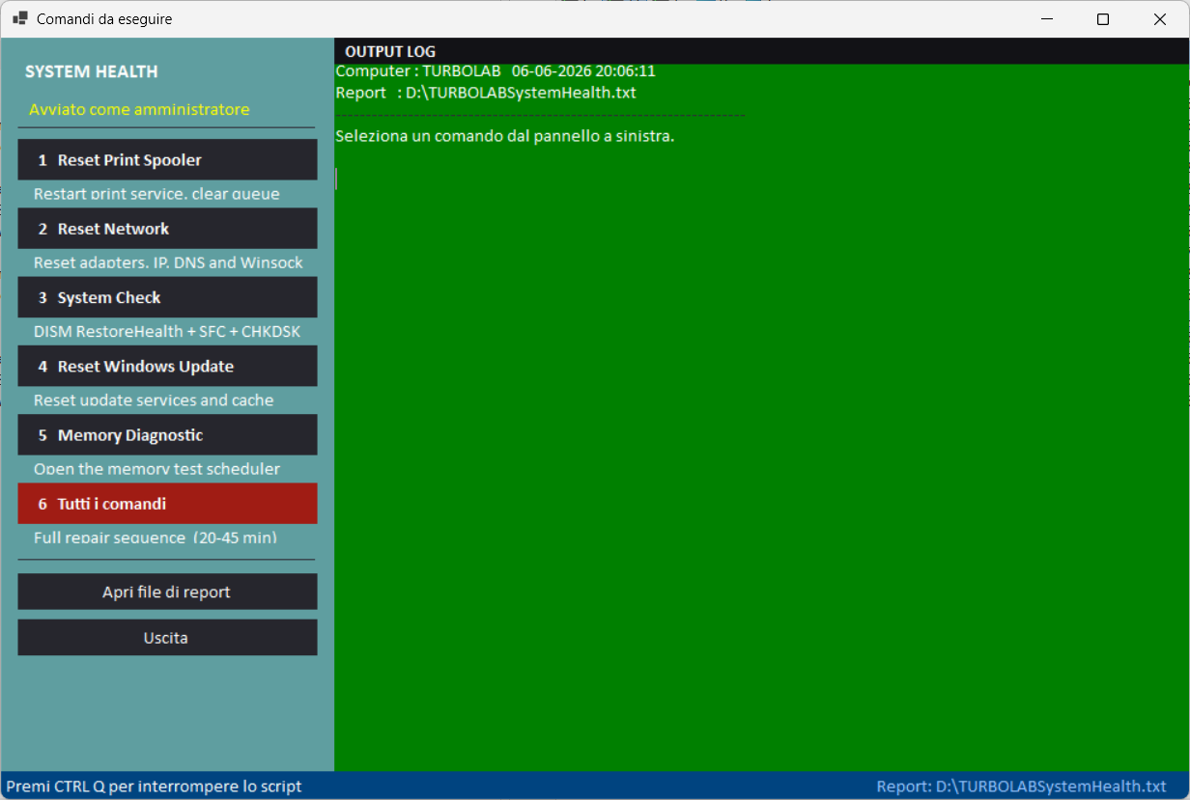The image size is (1190, 800).
Task: Click the Computer : TURBOLAB line
Action: [x=496, y=71]
